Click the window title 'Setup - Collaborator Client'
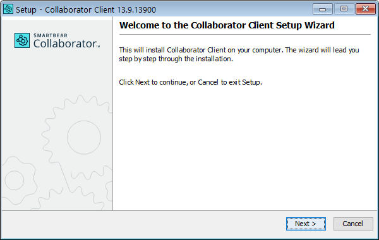379x240 pixels. tap(65, 10)
